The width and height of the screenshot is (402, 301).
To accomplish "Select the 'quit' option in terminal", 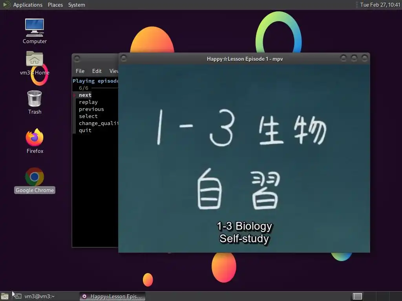I will pyautogui.click(x=85, y=130).
